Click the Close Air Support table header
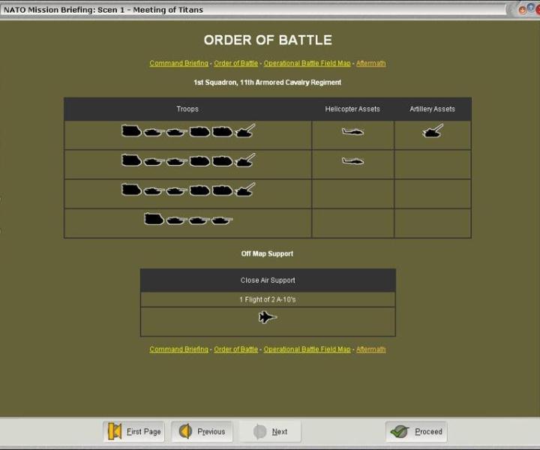Screen dimensions: 540x450 [268, 280]
